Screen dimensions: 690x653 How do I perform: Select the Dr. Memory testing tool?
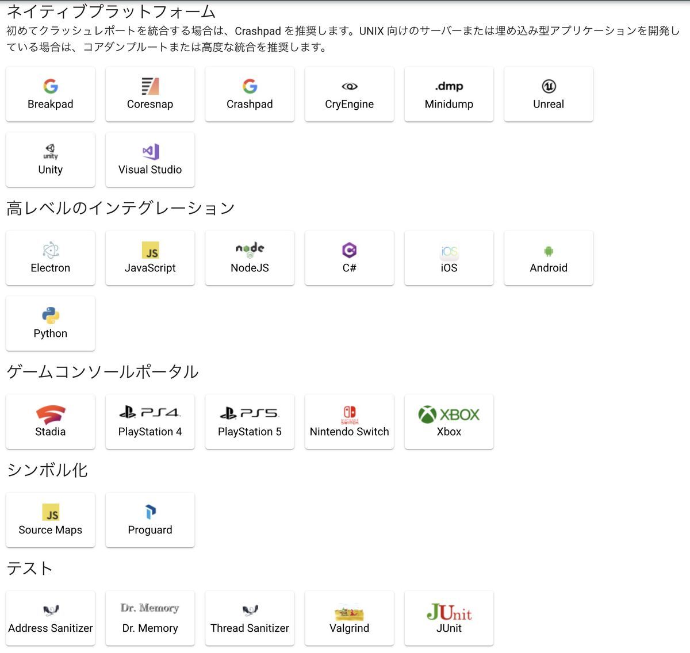(150, 618)
